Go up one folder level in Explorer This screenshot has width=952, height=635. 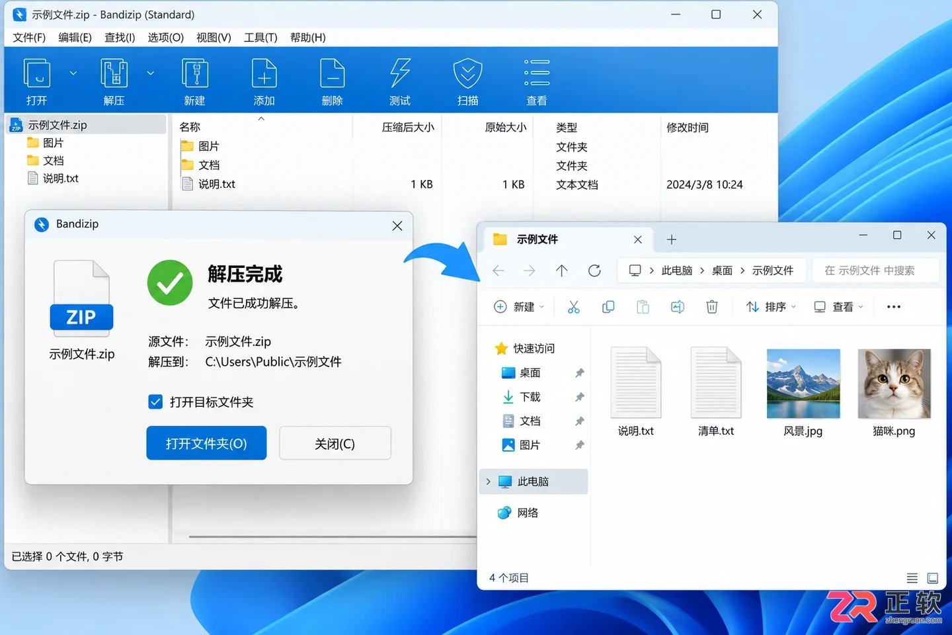(x=562, y=271)
